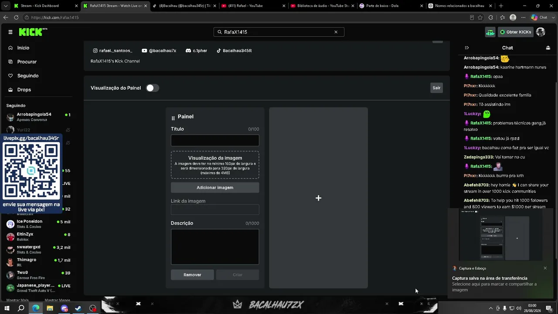Open Steam from the taskbar

(x=78, y=308)
